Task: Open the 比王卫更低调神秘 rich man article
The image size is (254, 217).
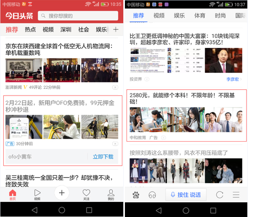Action: tap(184, 39)
